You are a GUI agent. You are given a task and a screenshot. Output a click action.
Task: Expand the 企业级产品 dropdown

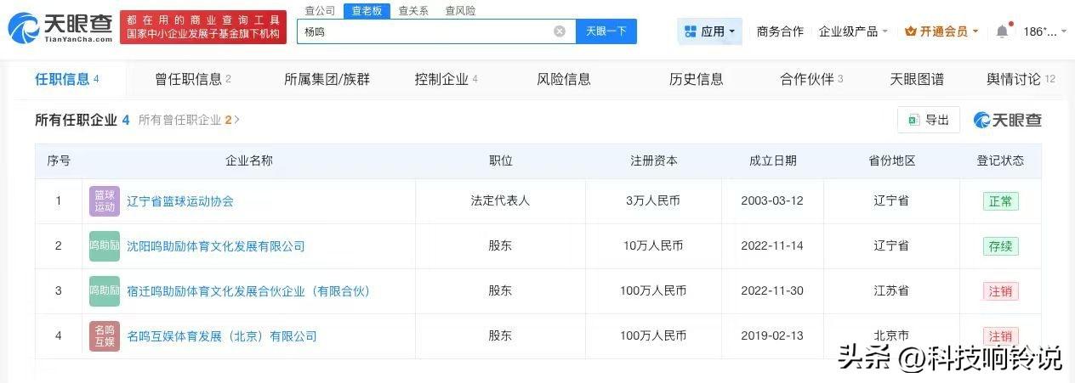(853, 31)
